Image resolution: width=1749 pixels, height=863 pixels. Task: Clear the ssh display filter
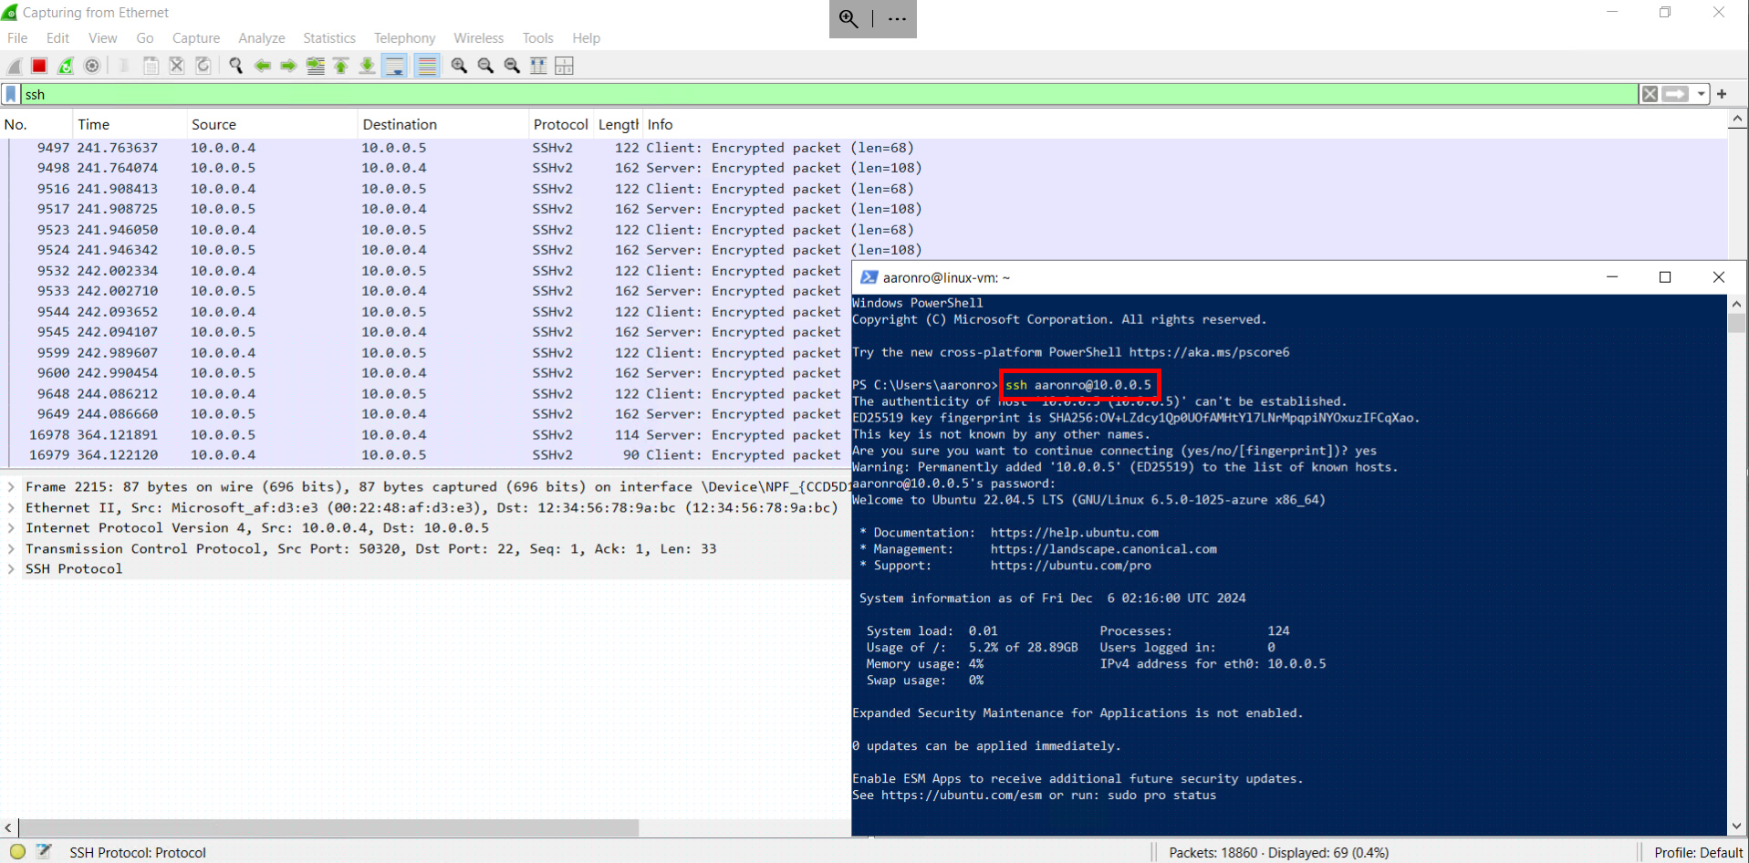coord(1650,94)
